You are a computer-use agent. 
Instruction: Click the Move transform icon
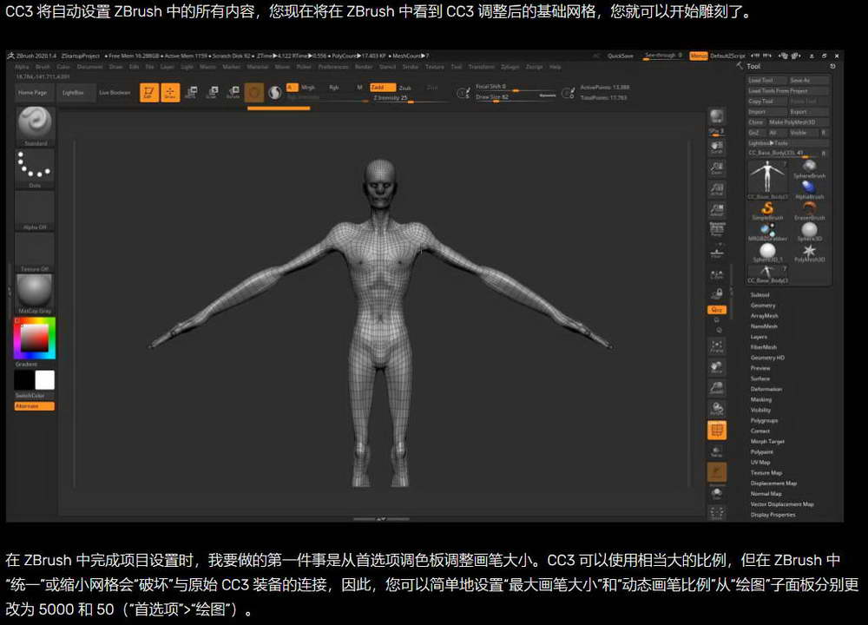click(191, 93)
